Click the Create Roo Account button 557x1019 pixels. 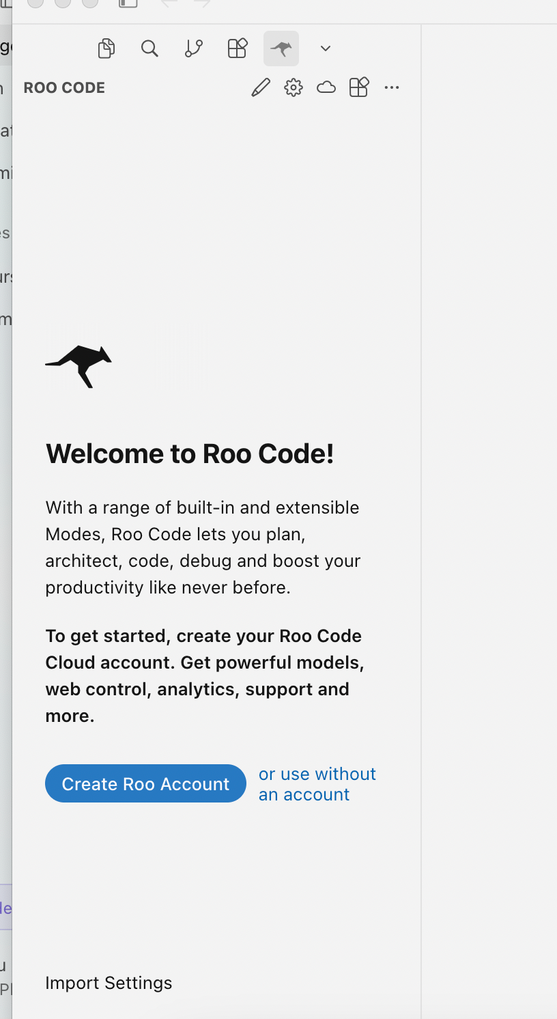click(145, 783)
